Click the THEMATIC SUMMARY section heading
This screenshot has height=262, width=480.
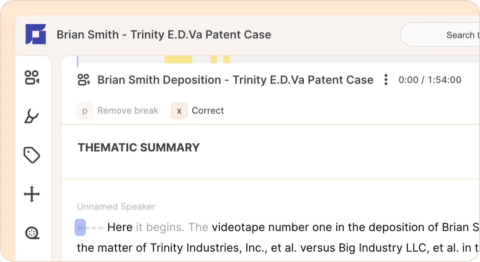(139, 148)
